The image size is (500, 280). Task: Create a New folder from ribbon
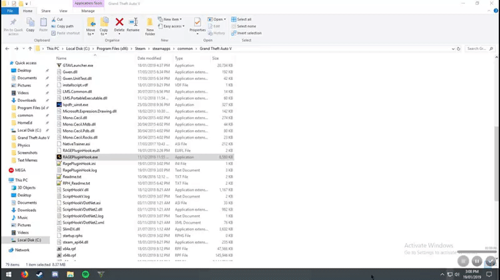point(150,26)
